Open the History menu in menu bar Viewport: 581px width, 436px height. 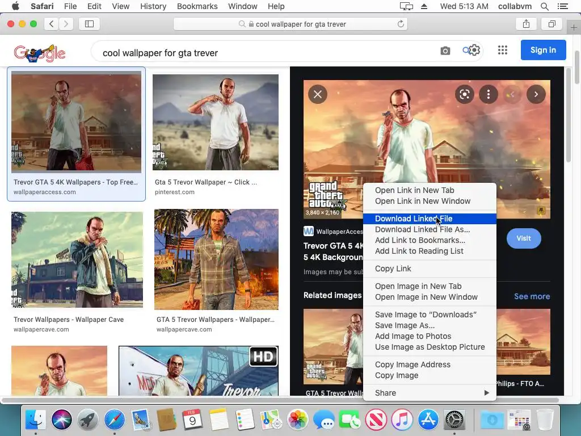coord(153,6)
